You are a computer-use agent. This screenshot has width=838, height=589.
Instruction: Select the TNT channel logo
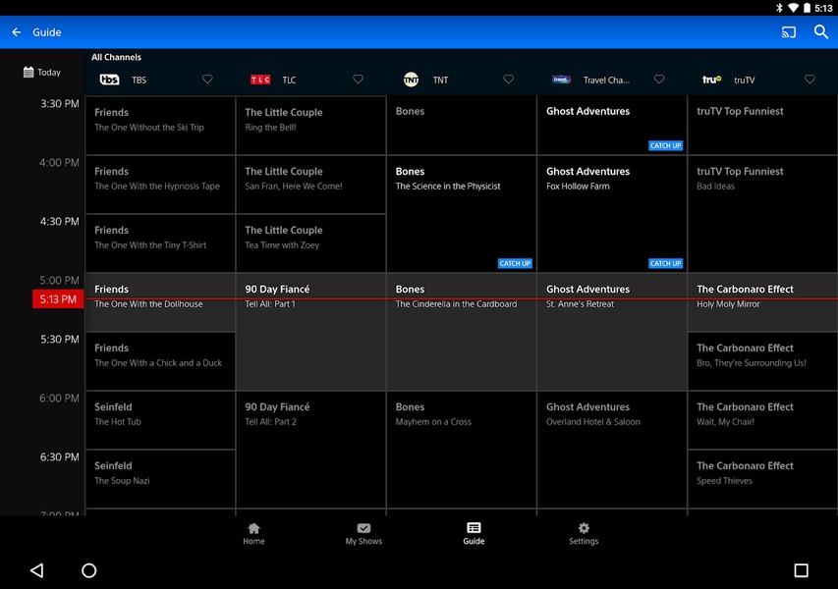[411, 80]
